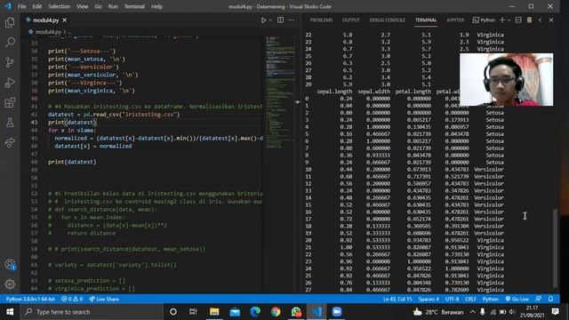Open the Accounts menu icon
569x320 pixels.
10,265
